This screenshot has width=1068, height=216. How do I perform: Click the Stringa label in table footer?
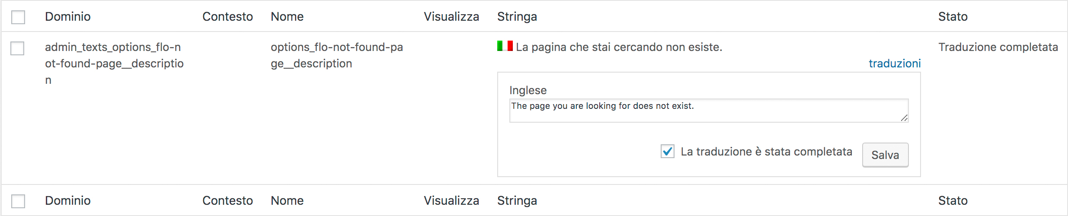pyautogui.click(x=517, y=200)
